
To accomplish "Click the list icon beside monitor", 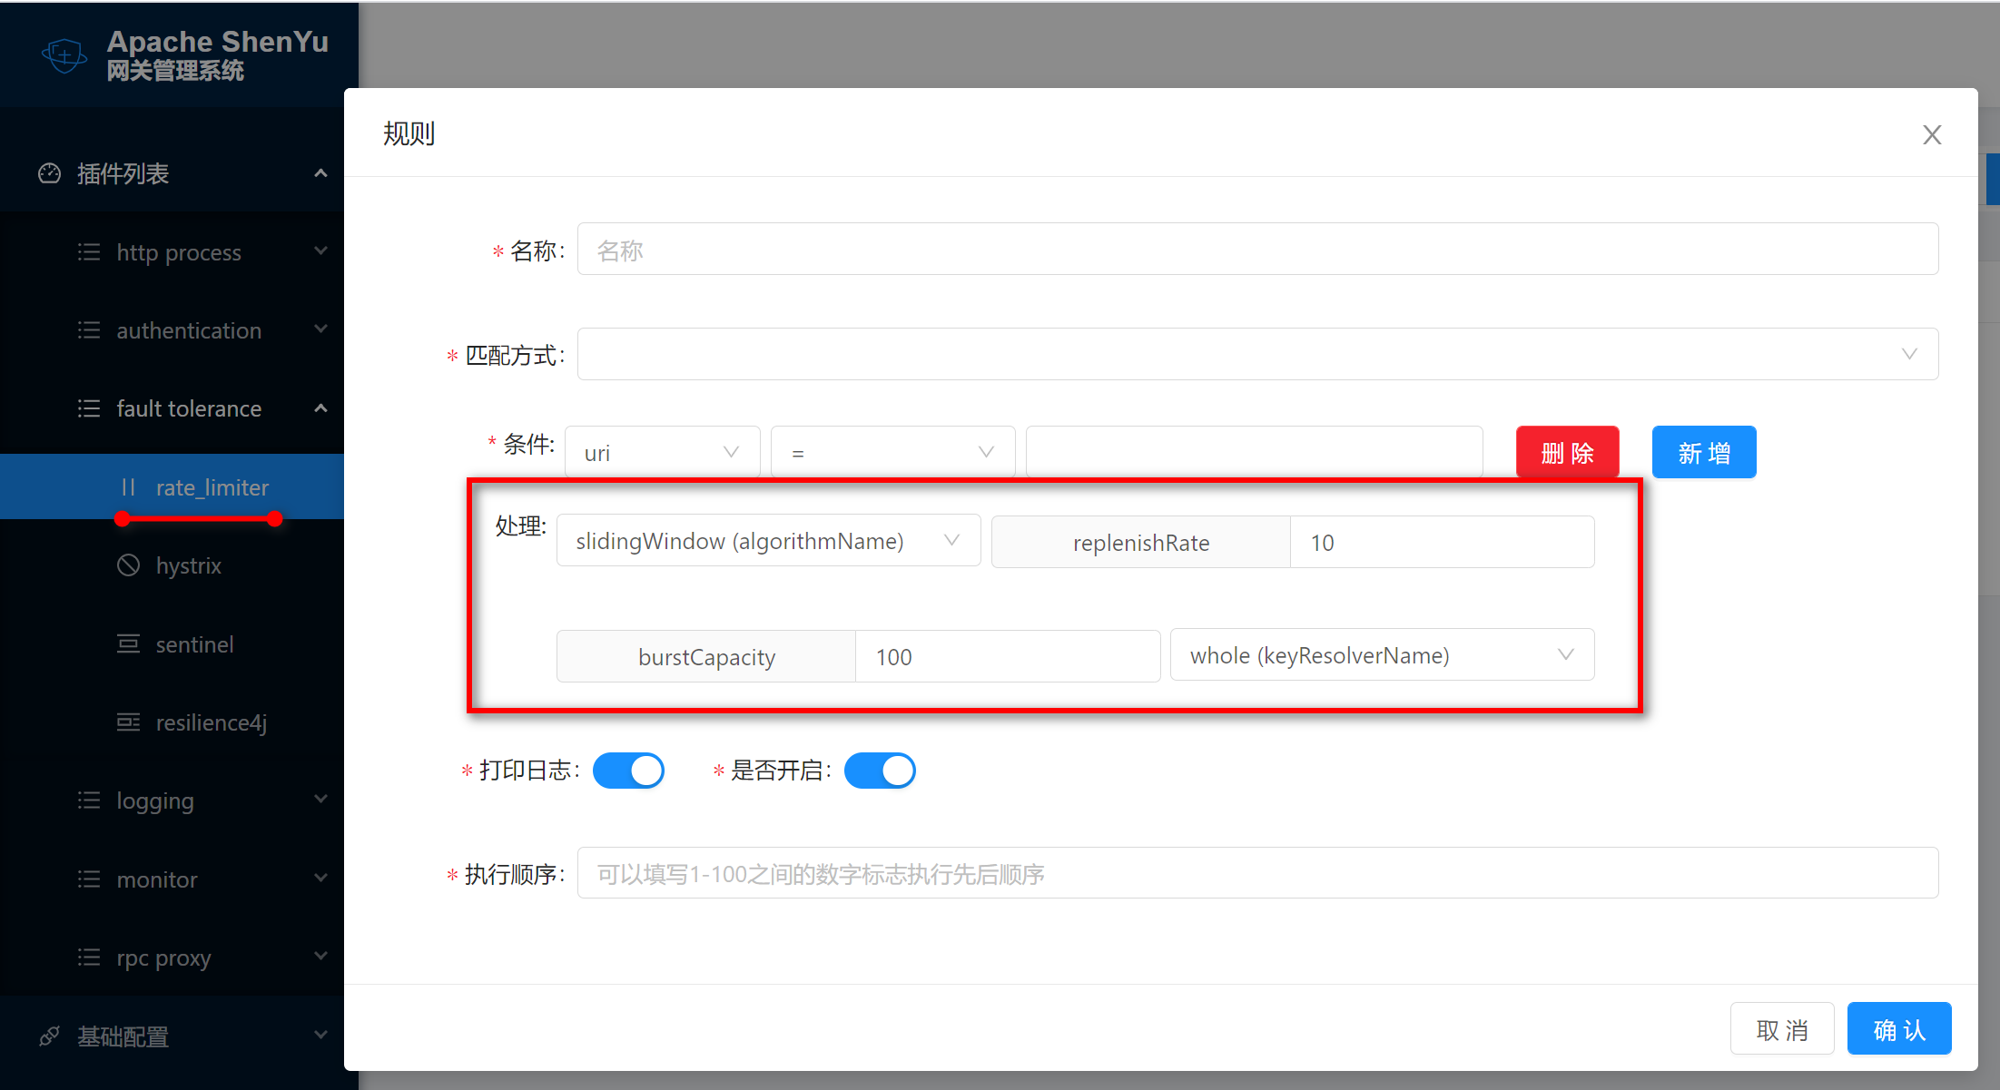I will tap(89, 879).
